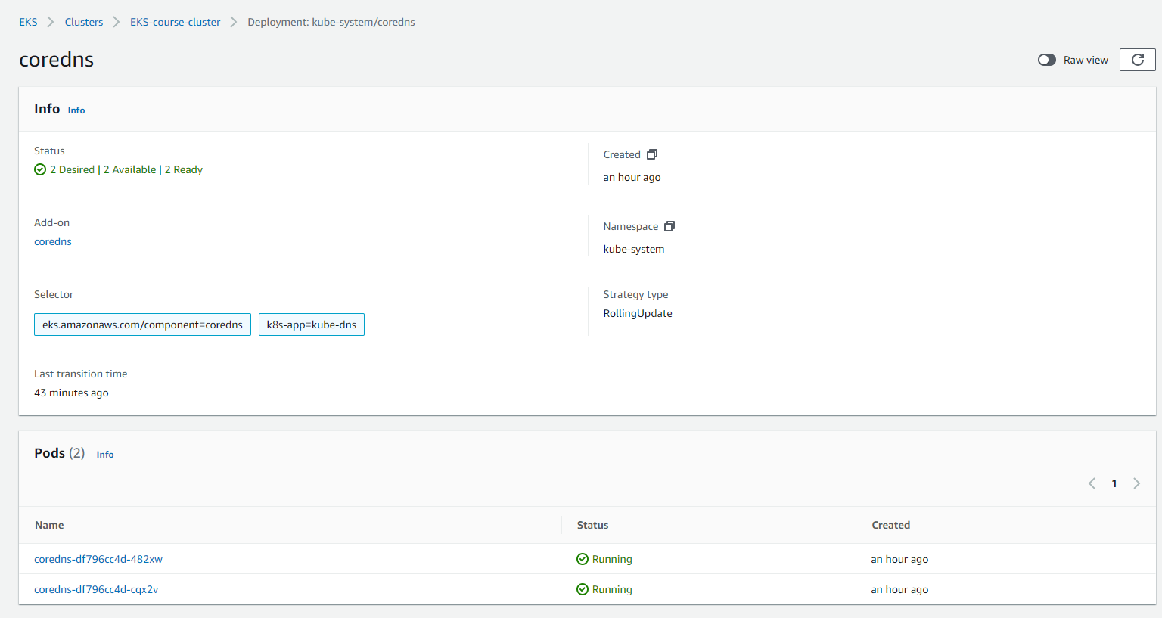Click the Strategy type label
Viewport: 1162px width, 618px height.
tap(635, 294)
